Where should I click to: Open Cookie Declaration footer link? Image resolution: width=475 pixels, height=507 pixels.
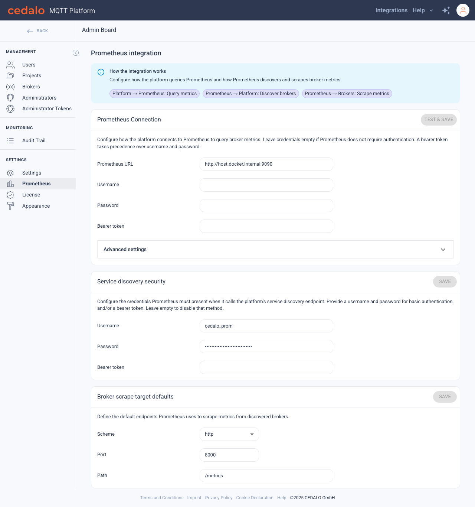(255, 498)
